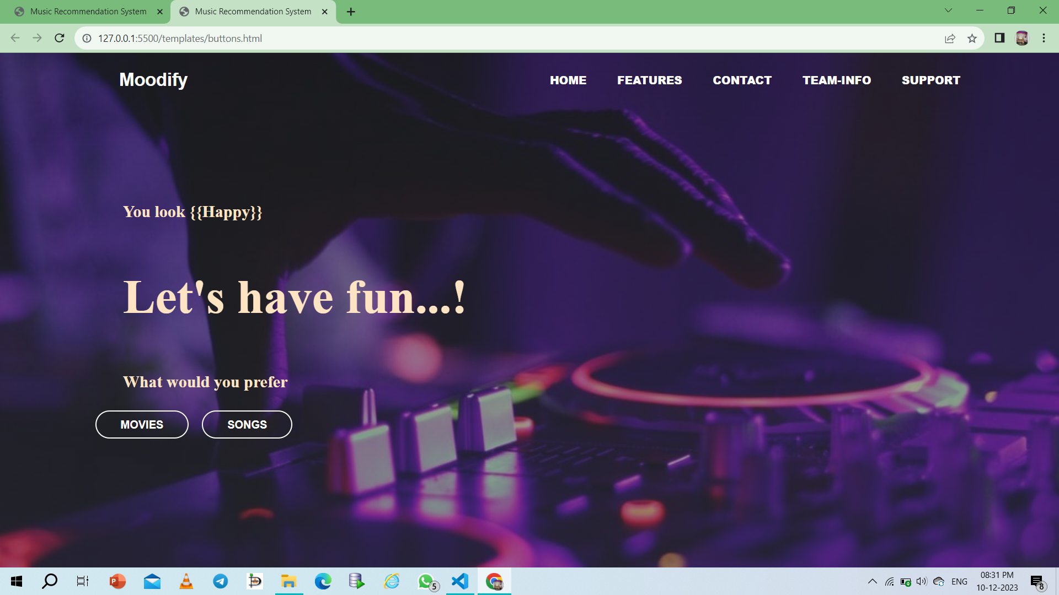The width and height of the screenshot is (1059, 595).
Task: Reload the current page
Action: [x=60, y=38]
